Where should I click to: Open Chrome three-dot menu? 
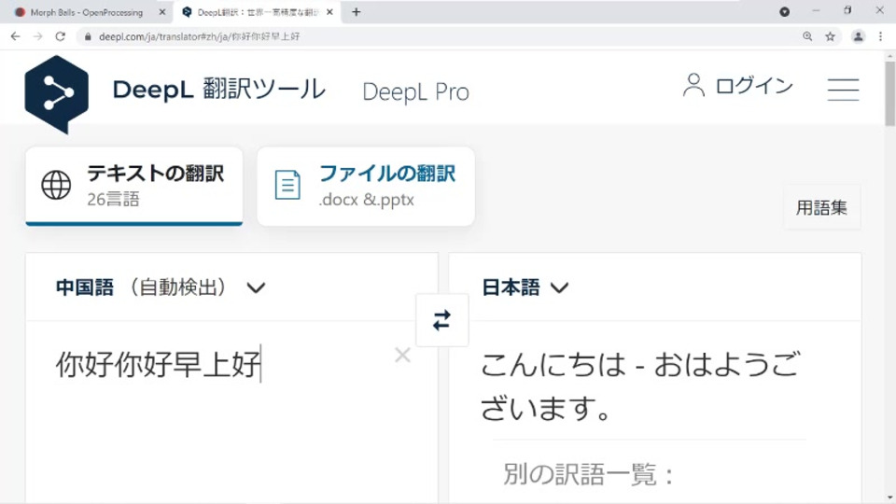click(880, 36)
